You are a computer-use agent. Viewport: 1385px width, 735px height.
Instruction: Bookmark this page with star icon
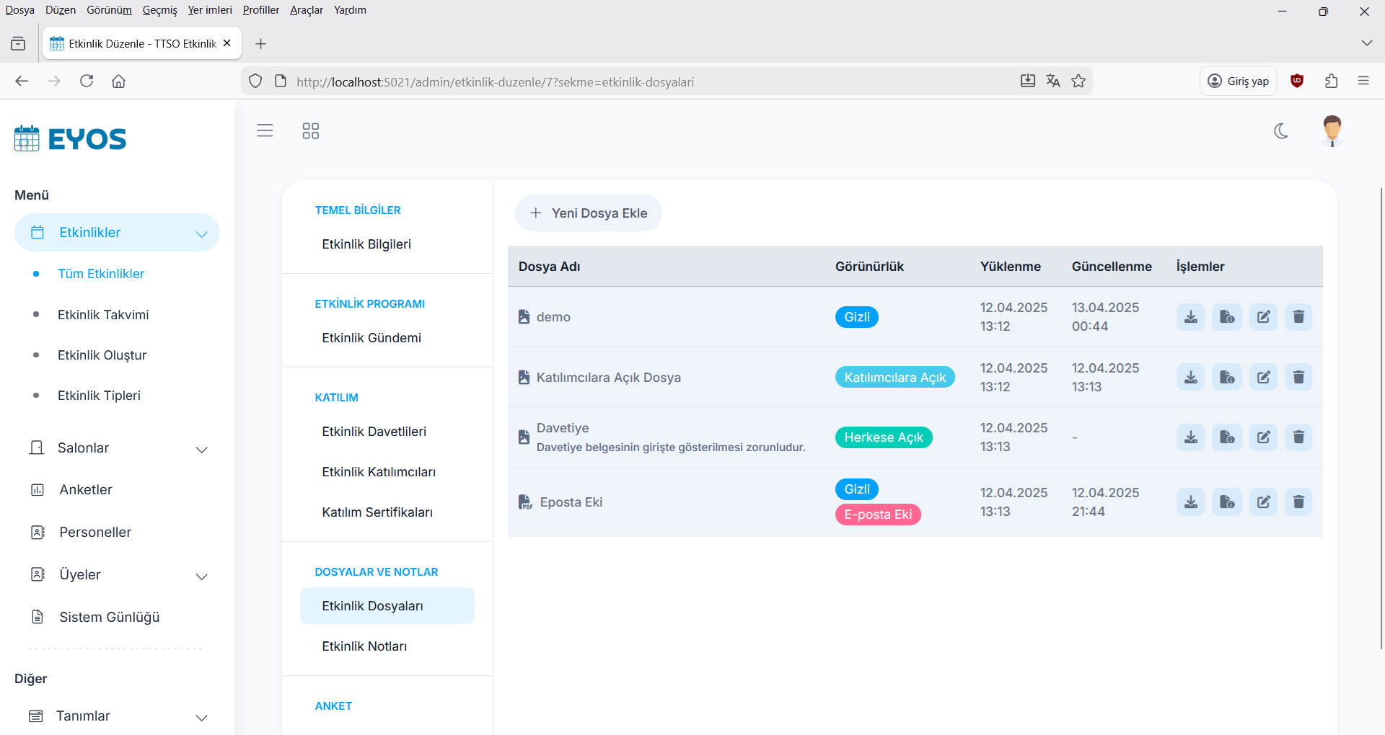pos(1078,81)
